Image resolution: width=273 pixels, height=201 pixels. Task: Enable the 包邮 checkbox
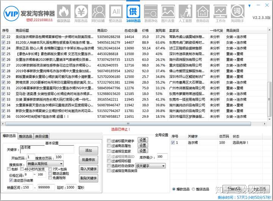pos(9,169)
